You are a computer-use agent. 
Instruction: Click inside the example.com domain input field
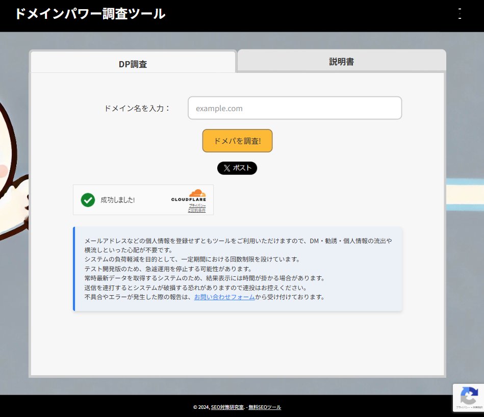[x=294, y=108]
